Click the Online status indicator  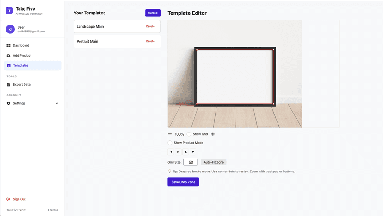[53, 210]
